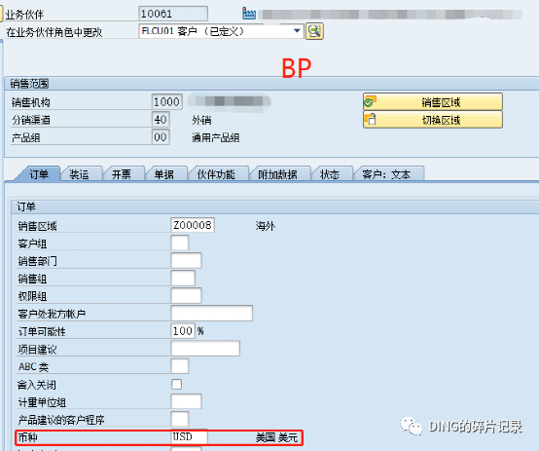Screen dimensions: 539x451
Task: Go to the 状态 tab
Action: point(330,174)
